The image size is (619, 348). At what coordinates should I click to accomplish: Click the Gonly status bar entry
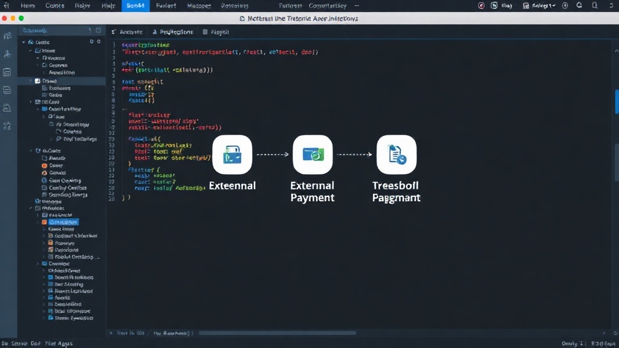(572, 344)
